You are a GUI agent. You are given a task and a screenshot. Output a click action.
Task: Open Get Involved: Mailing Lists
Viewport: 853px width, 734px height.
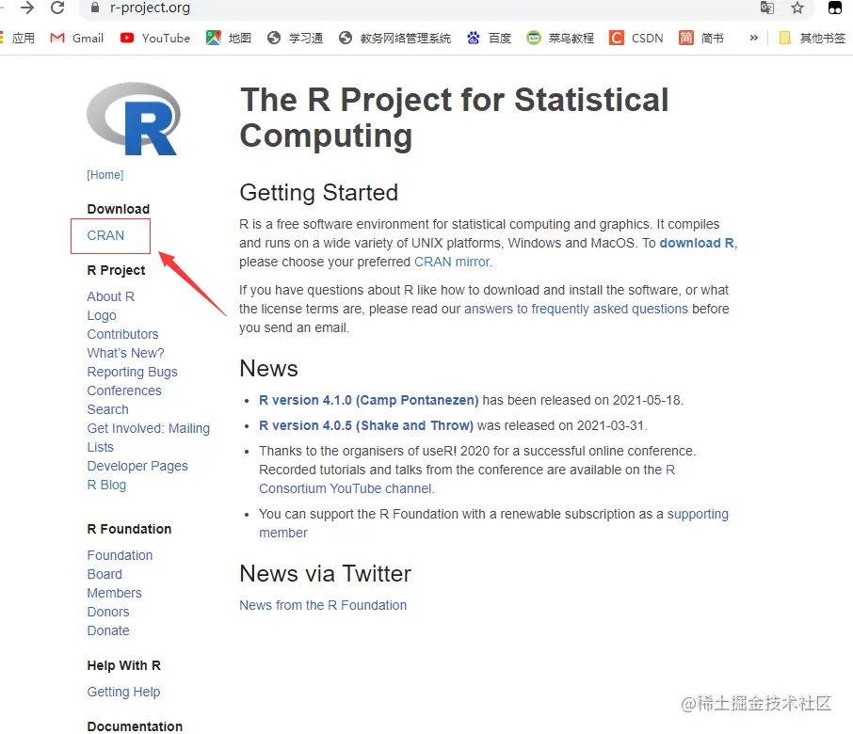pyautogui.click(x=148, y=438)
